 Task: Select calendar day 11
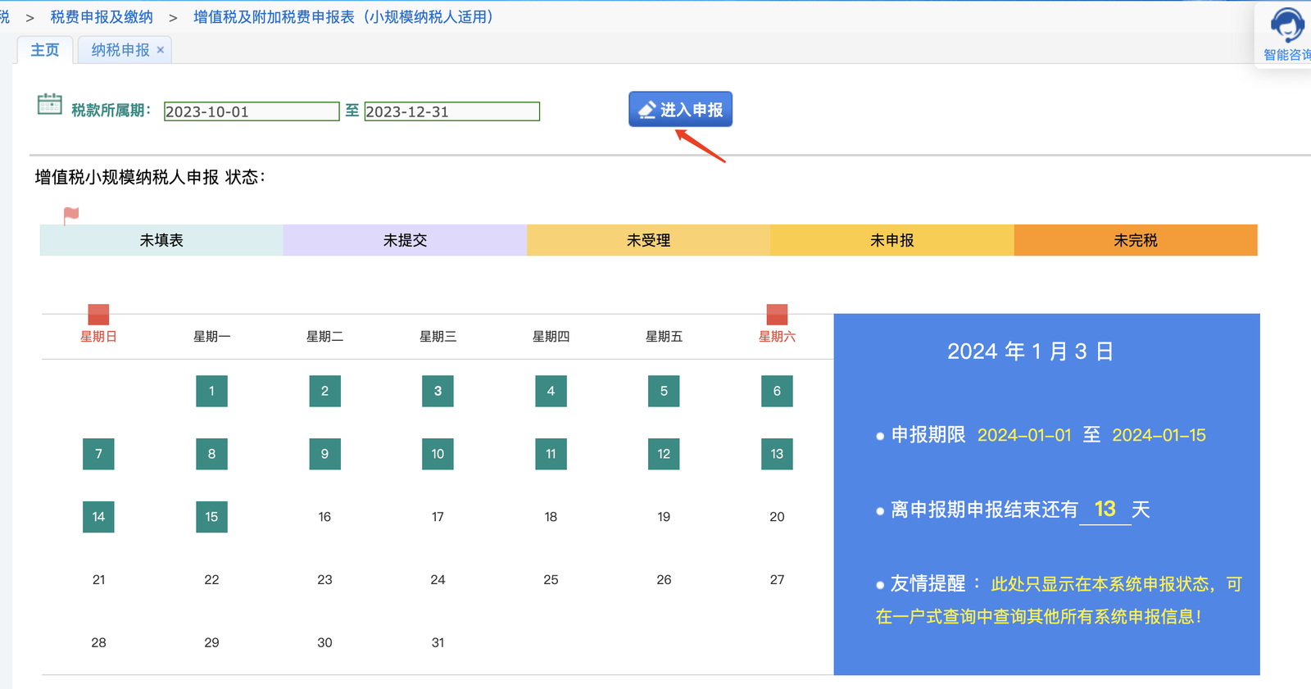click(x=551, y=454)
